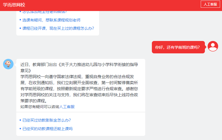Tap the partially hidden 班主任老师微信 question

45,12
